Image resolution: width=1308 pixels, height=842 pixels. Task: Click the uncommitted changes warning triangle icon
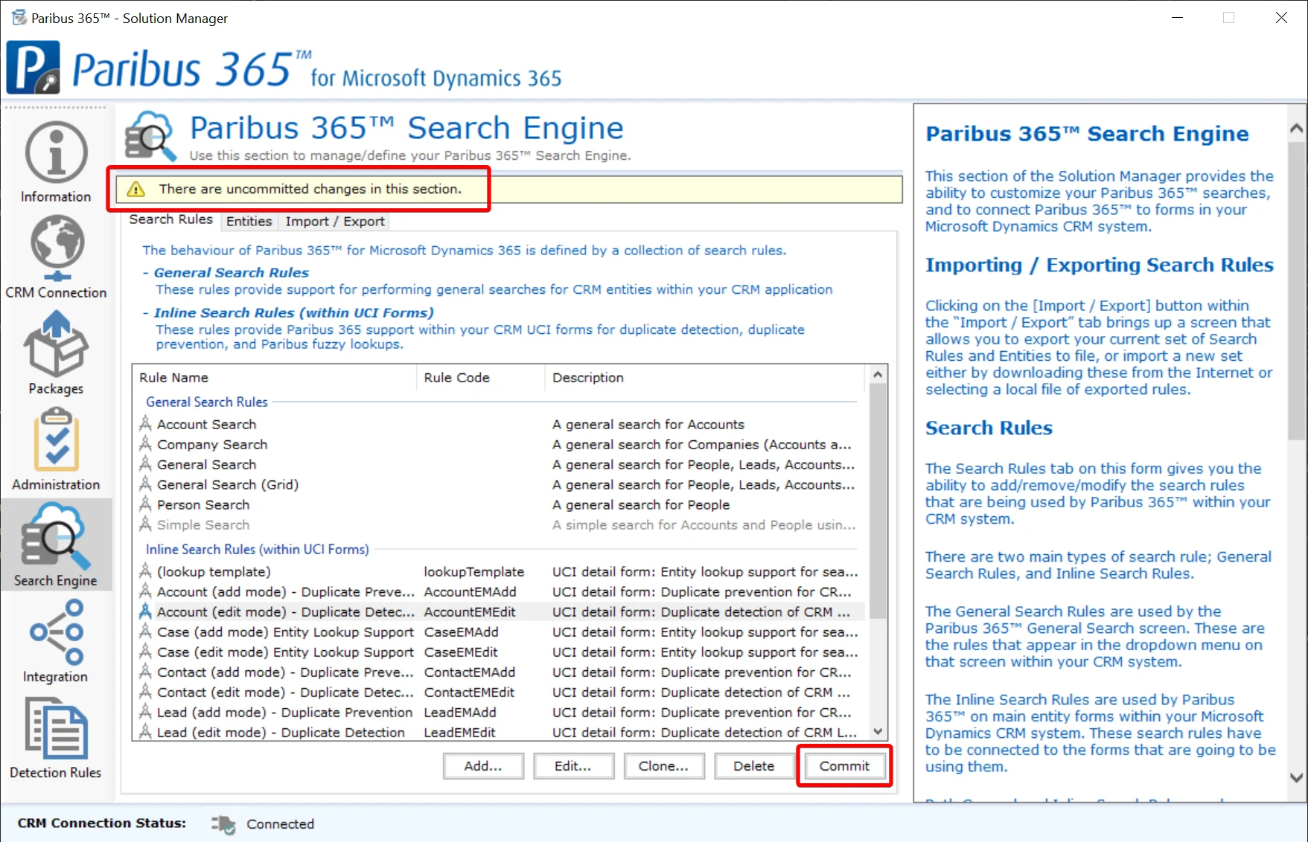pyautogui.click(x=135, y=190)
